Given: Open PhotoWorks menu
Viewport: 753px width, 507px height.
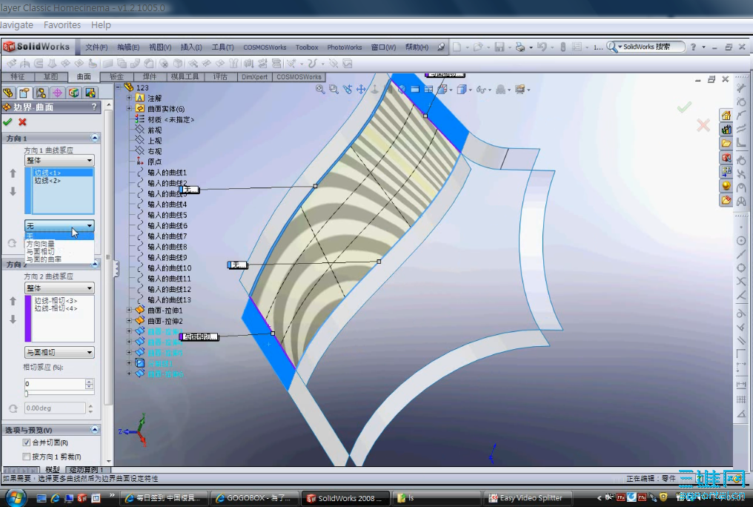Looking at the screenshot, I should click(x=345, y=47).
